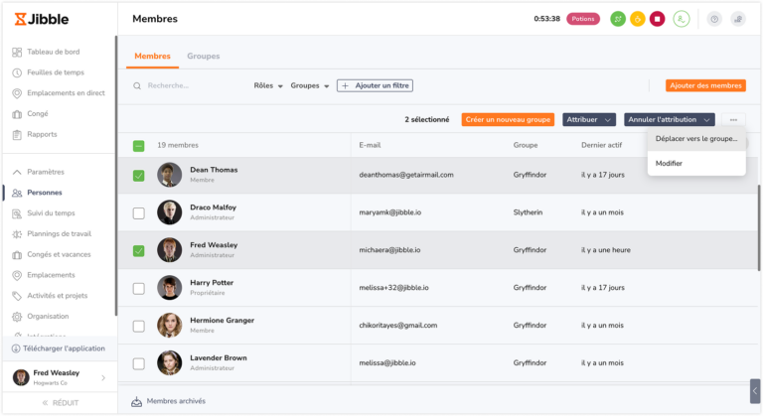Open the Rôles filter dropdown
This screenshot has width=763, height=416.
[x=268, y=85]
